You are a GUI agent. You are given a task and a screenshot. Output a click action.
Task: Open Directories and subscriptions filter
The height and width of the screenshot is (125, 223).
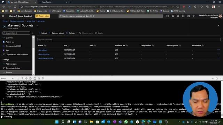point(173,16)
